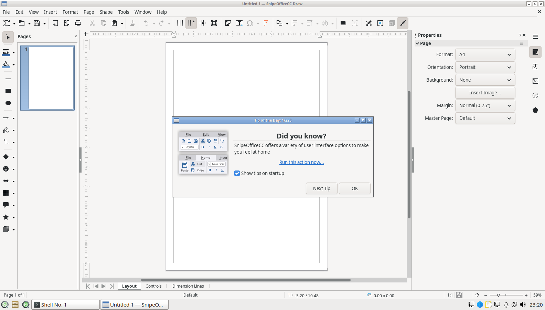545x310 pixels.
Task: Click the Cut scissors icon
Action: point(92,23)
